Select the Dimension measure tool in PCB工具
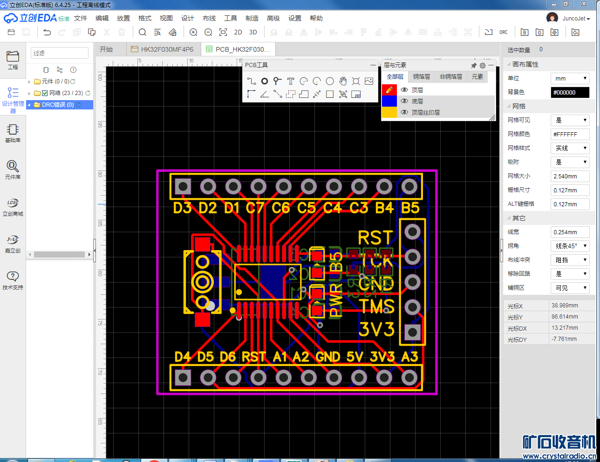The width and height of the screenshot is (600, 462). click(x=317, y=94)
